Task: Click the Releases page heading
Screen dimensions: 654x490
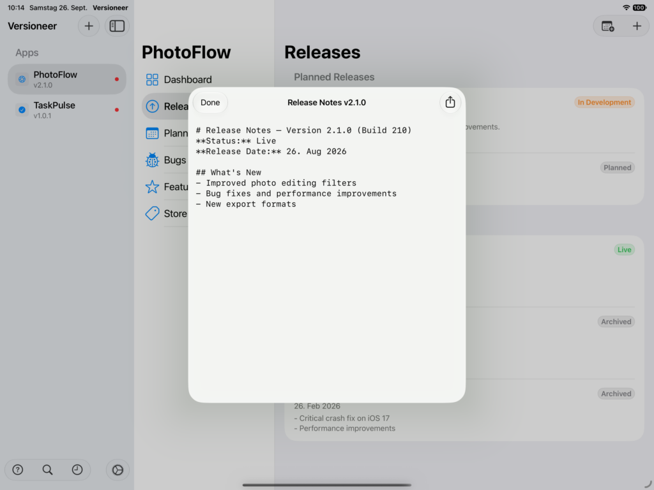Action: pyautogui.click(x=323, y=52)
